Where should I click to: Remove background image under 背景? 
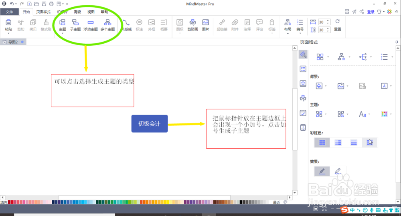click(x=363, y=86)
